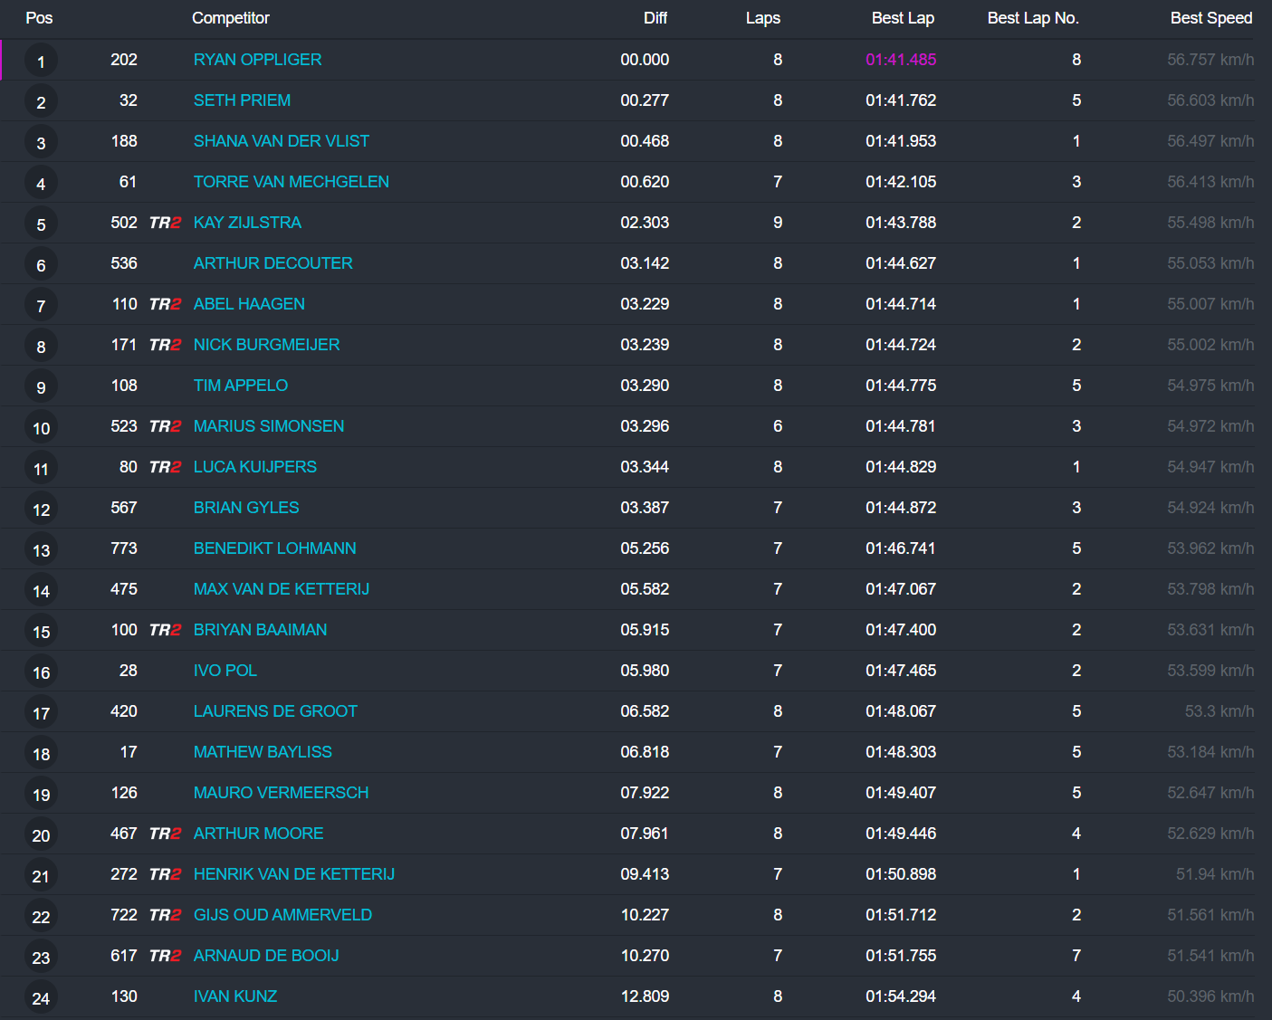Click the TR2 badge beside Kay Zijlstra

pyautogui.click(x=165, y=223)
